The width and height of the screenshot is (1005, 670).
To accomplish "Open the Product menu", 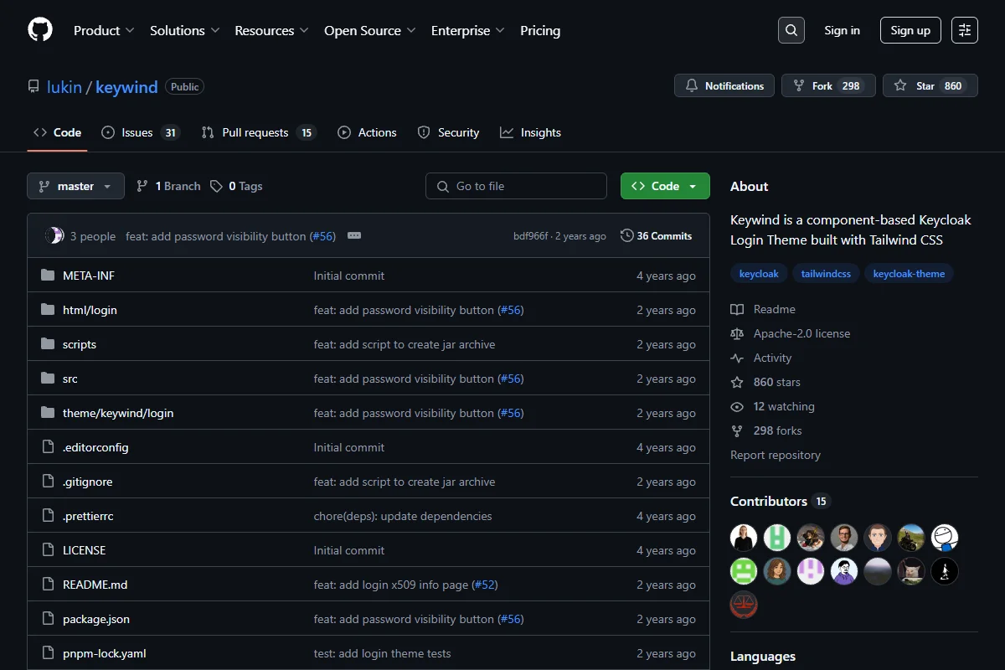I will [x=104, y=30].
